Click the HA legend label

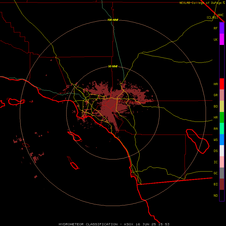click(215, 84)
